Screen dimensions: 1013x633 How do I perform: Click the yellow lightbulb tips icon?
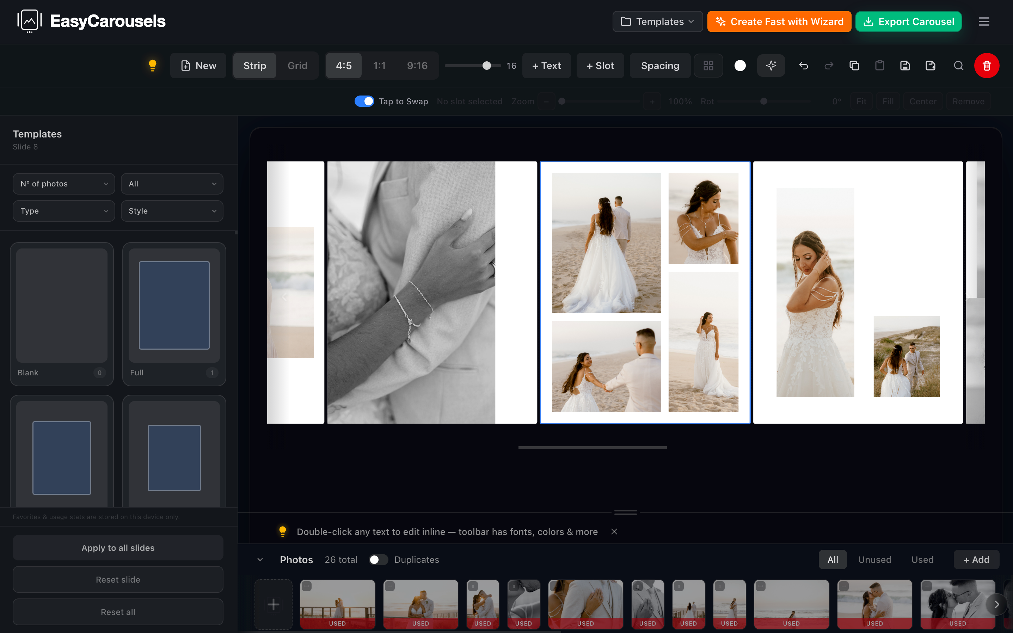pyautogui.click(x=152, y=65)
